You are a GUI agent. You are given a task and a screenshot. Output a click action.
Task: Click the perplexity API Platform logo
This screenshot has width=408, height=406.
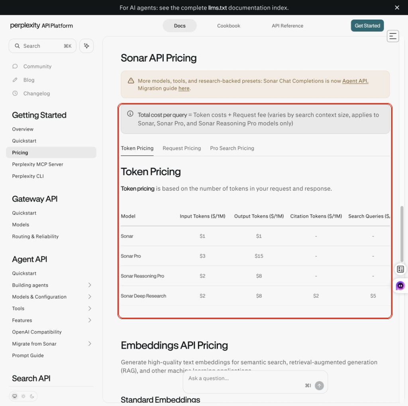click(x=41, y=25)
